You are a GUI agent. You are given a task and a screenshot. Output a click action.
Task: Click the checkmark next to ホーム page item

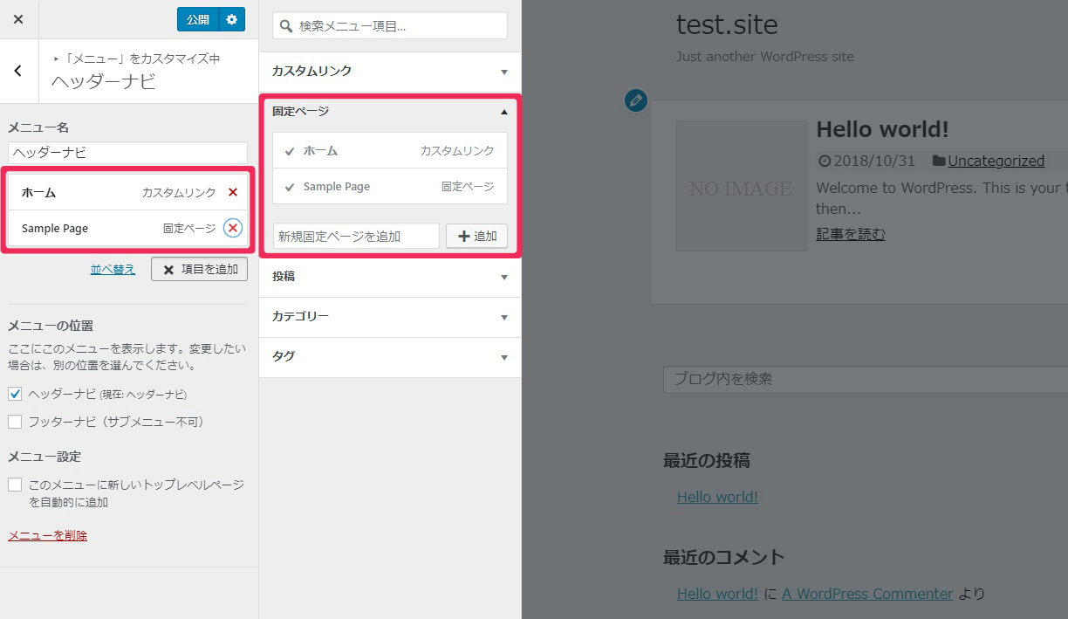click(290, 151)
